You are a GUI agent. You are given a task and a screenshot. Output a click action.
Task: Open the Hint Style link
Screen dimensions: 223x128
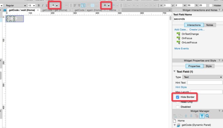181,87
